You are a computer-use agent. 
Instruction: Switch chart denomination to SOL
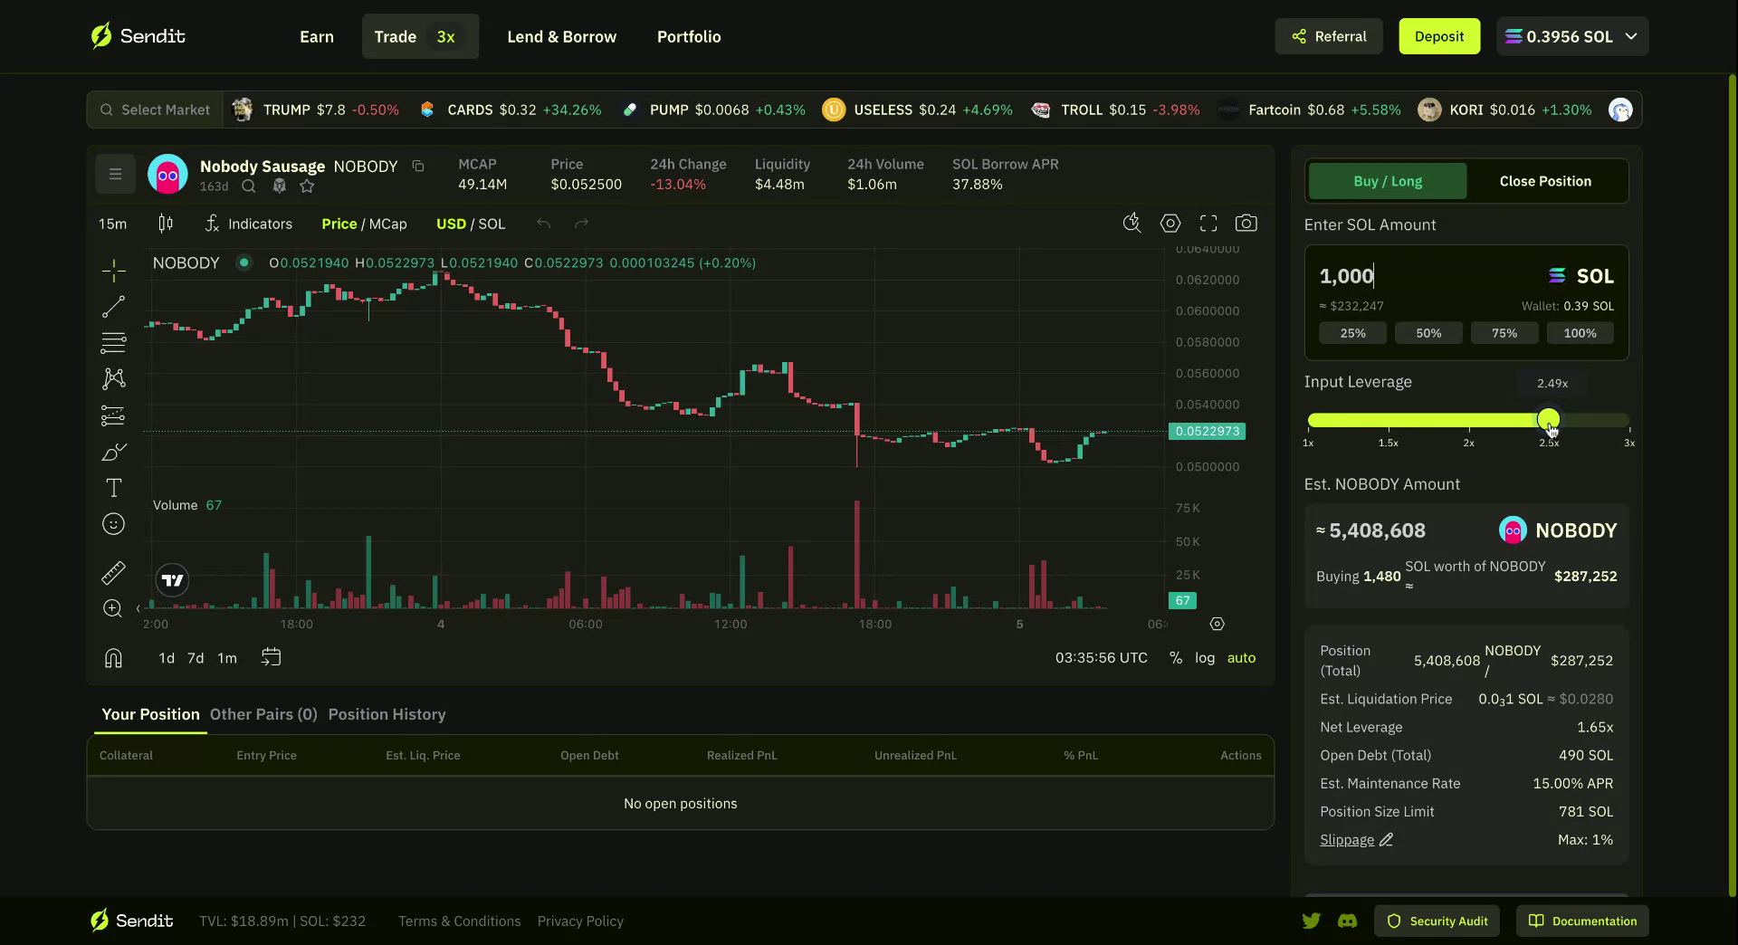click(x=492, y=224)
